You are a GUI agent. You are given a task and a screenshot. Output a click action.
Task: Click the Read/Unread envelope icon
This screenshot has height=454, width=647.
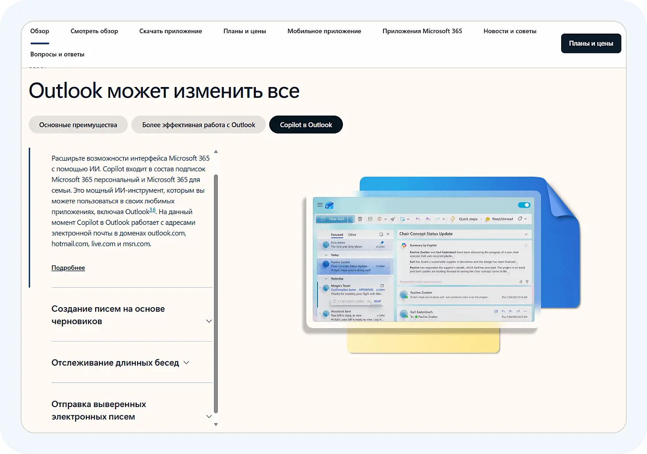487,219
